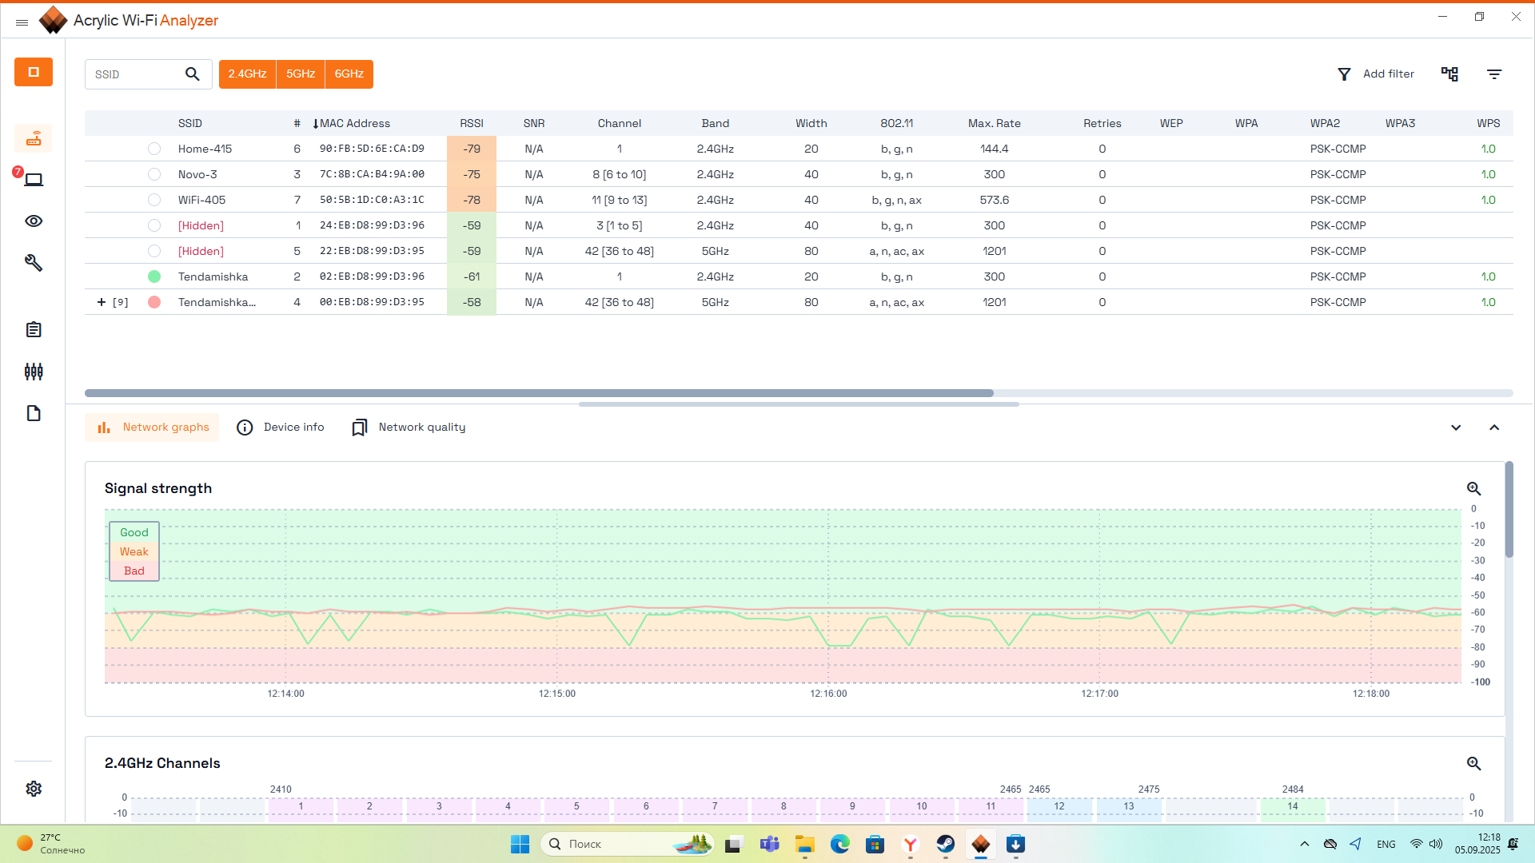Click the orange stop scan button
The image size is (1535, 863).
coord(34,72)
